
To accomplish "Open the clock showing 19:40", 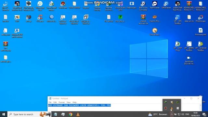I will coord(195,114).
